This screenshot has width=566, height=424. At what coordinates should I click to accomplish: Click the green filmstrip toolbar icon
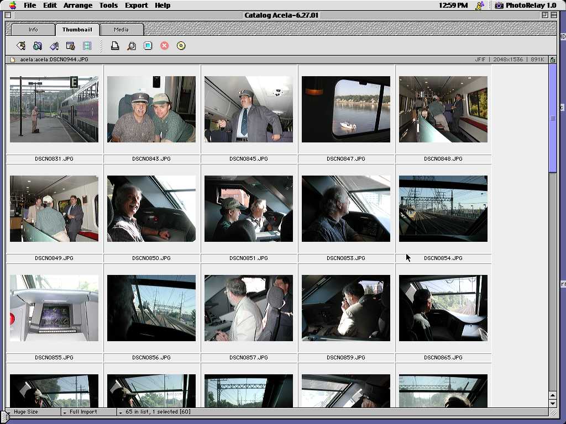pos(87,46)
